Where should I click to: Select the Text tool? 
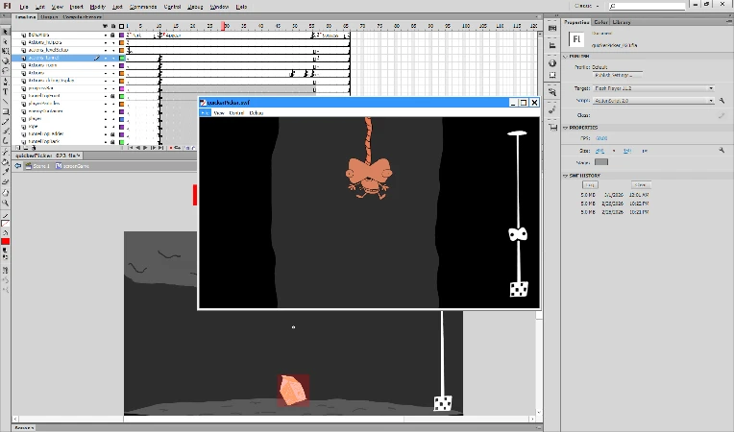click(x=5, y=91)
